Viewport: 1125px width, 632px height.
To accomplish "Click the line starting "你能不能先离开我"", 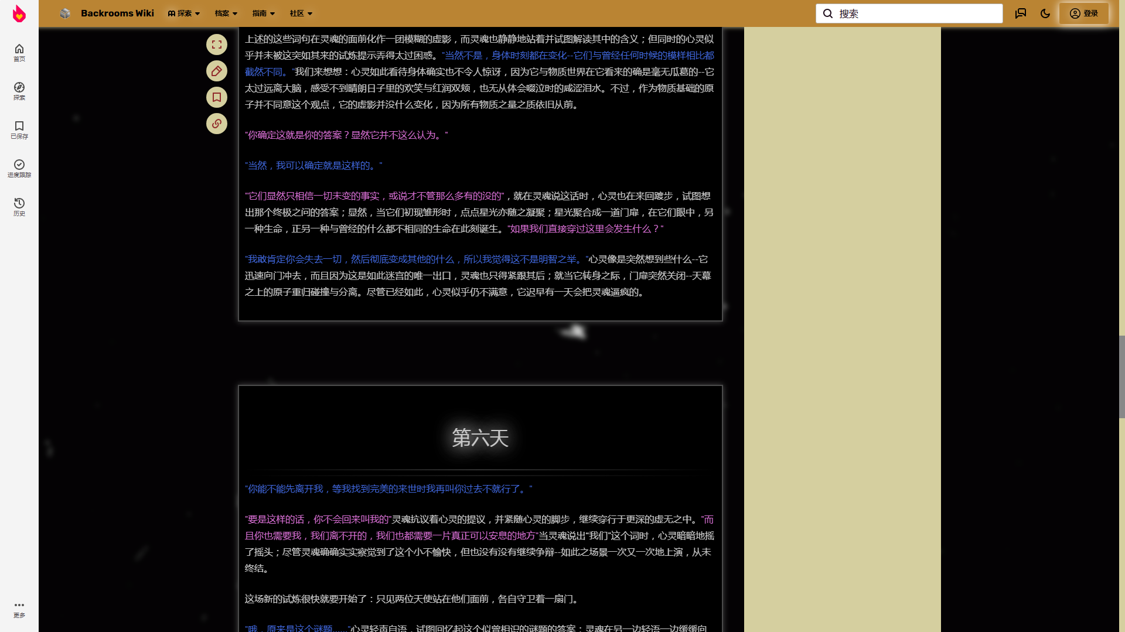I will tap(388, 489).
